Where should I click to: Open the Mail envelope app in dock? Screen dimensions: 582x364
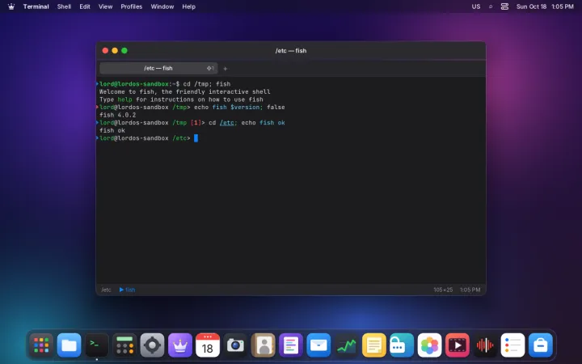click(318, 345)
